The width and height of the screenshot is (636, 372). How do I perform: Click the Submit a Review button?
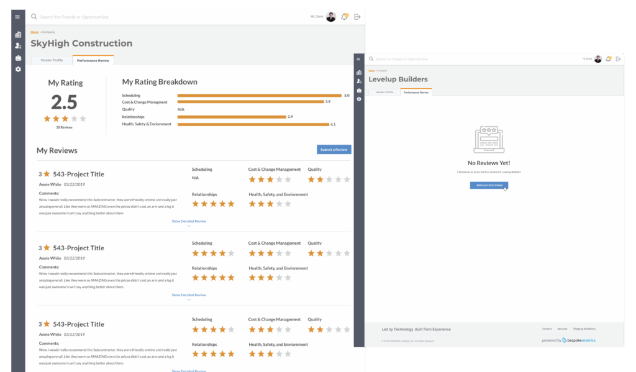click(x=334, y=150)
